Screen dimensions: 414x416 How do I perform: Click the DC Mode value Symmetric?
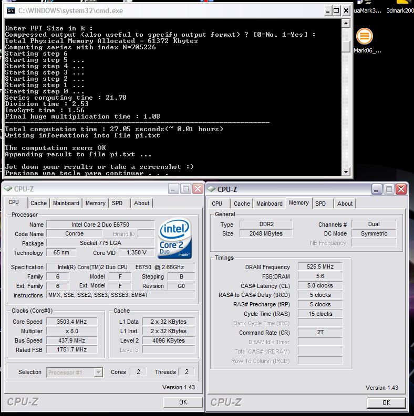(374, 233)
